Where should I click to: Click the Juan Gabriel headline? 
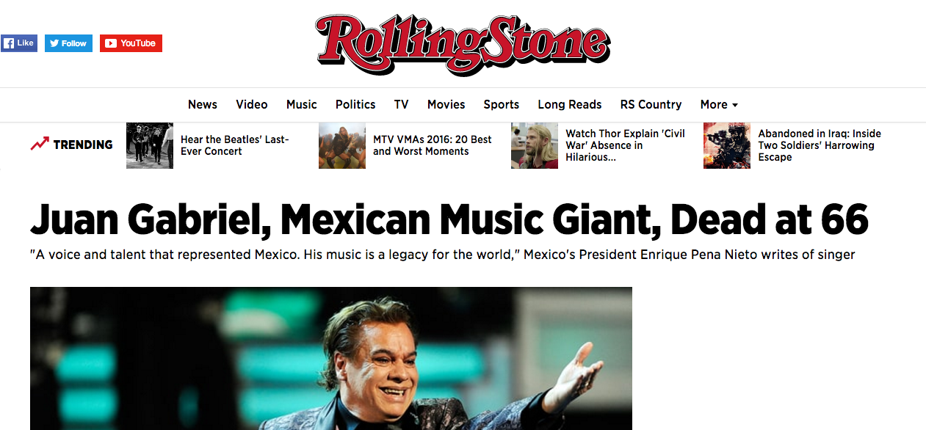[449, 219]
